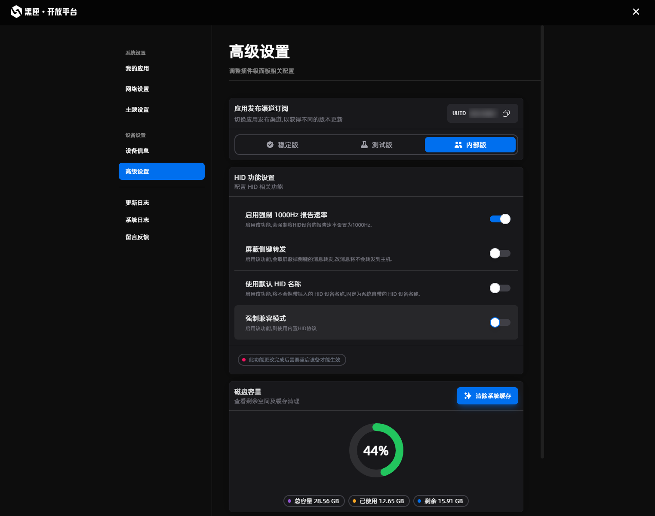This screenshot has height=516, width=655.
Task: Click the blue dot beside 剩余
Action: pos(419,501)
